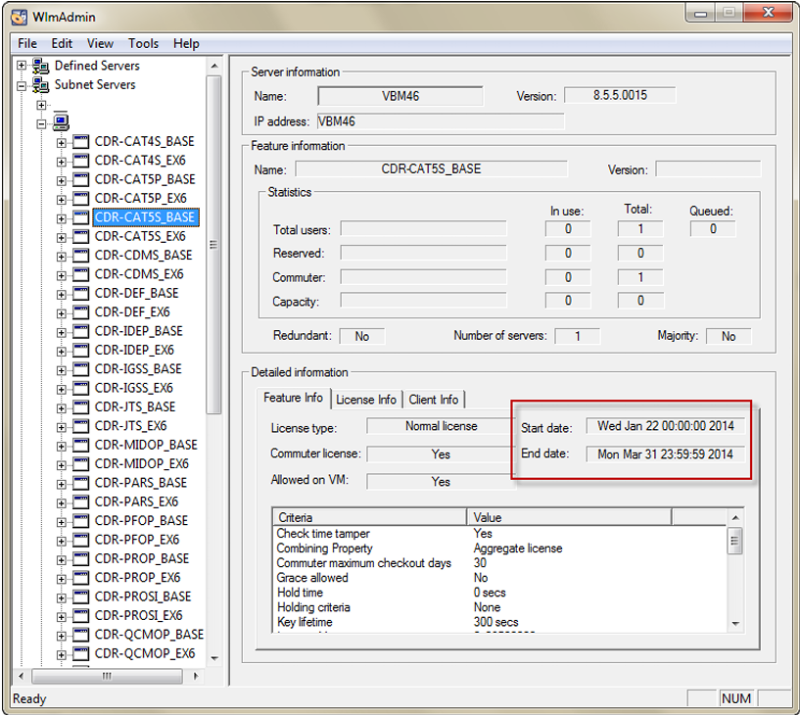
Task: Open the View menu
Action: click(x=100, y=43)
